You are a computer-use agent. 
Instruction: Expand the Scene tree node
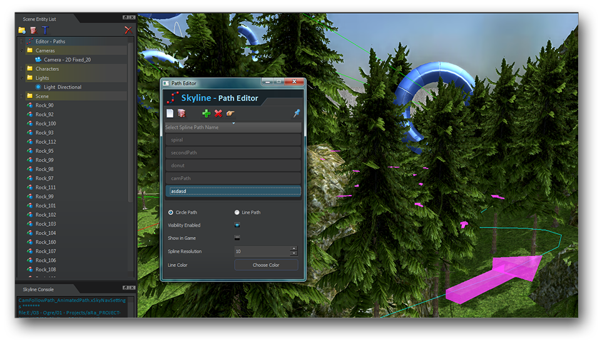(x=21, y=96)
